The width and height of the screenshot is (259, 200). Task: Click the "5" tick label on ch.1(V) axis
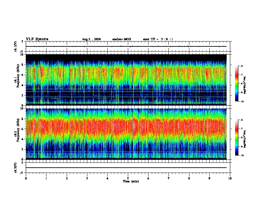pos(22,42)
